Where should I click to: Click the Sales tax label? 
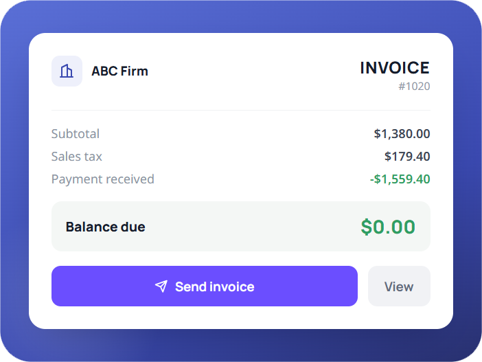[76, 157]
